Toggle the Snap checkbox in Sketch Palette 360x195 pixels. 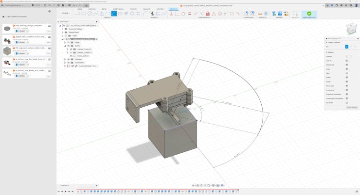pyautogui.click(x=347, y=69)
